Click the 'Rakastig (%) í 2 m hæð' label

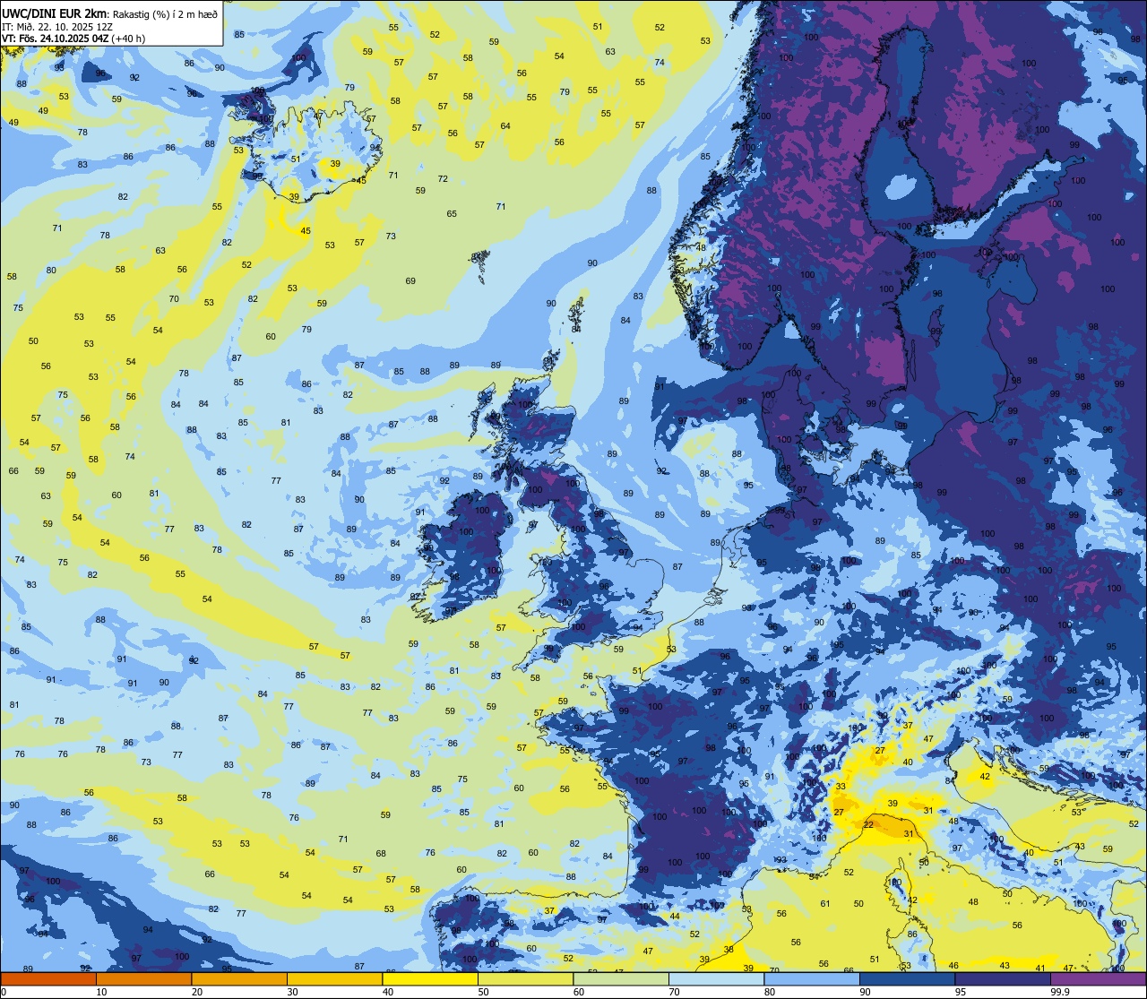pyautogui.click(x=165, y=14)
